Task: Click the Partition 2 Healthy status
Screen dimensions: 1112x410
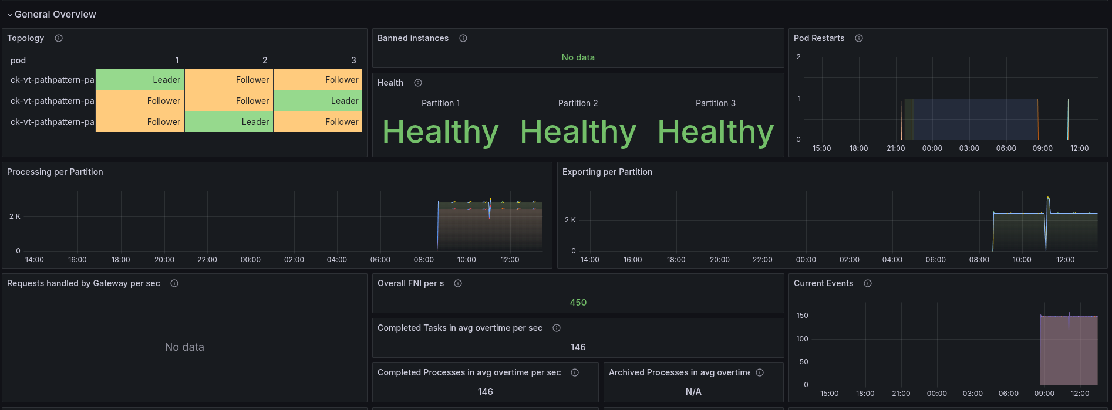Action: tap(578, 132)
